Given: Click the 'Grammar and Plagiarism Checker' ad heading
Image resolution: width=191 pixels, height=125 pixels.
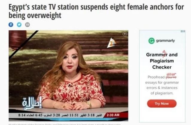Looking at the screenshot, I should pos(162,61).
